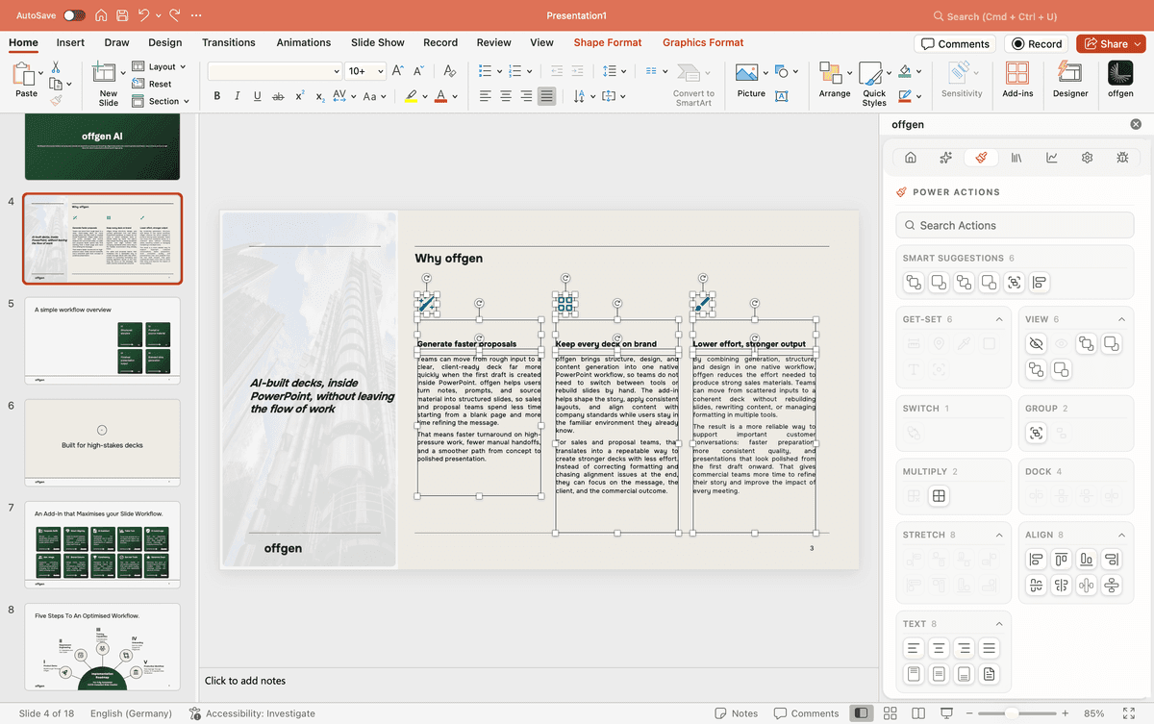Click Accessibility: Investigate in status bar
The height and width of the screenshot is (724, 1154).
coord(253,713)
